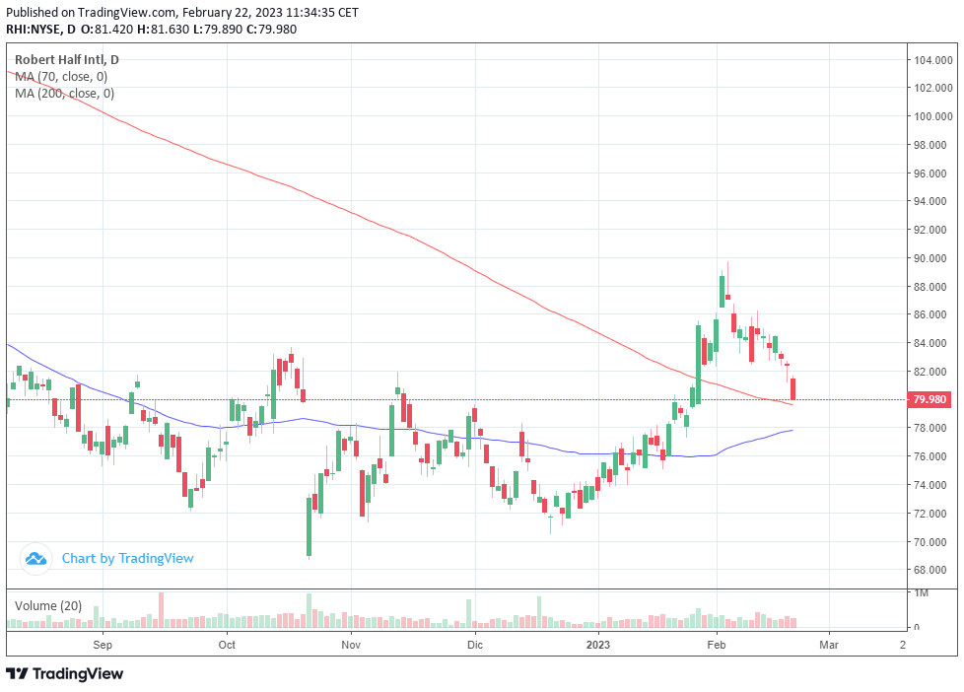Click the 100.000 price axis label
The height and width of the screenshot is (692, 964).
pos(933,116)
